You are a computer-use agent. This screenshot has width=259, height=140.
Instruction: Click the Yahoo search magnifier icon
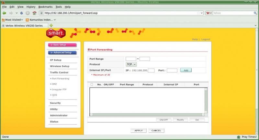(255, 13)
